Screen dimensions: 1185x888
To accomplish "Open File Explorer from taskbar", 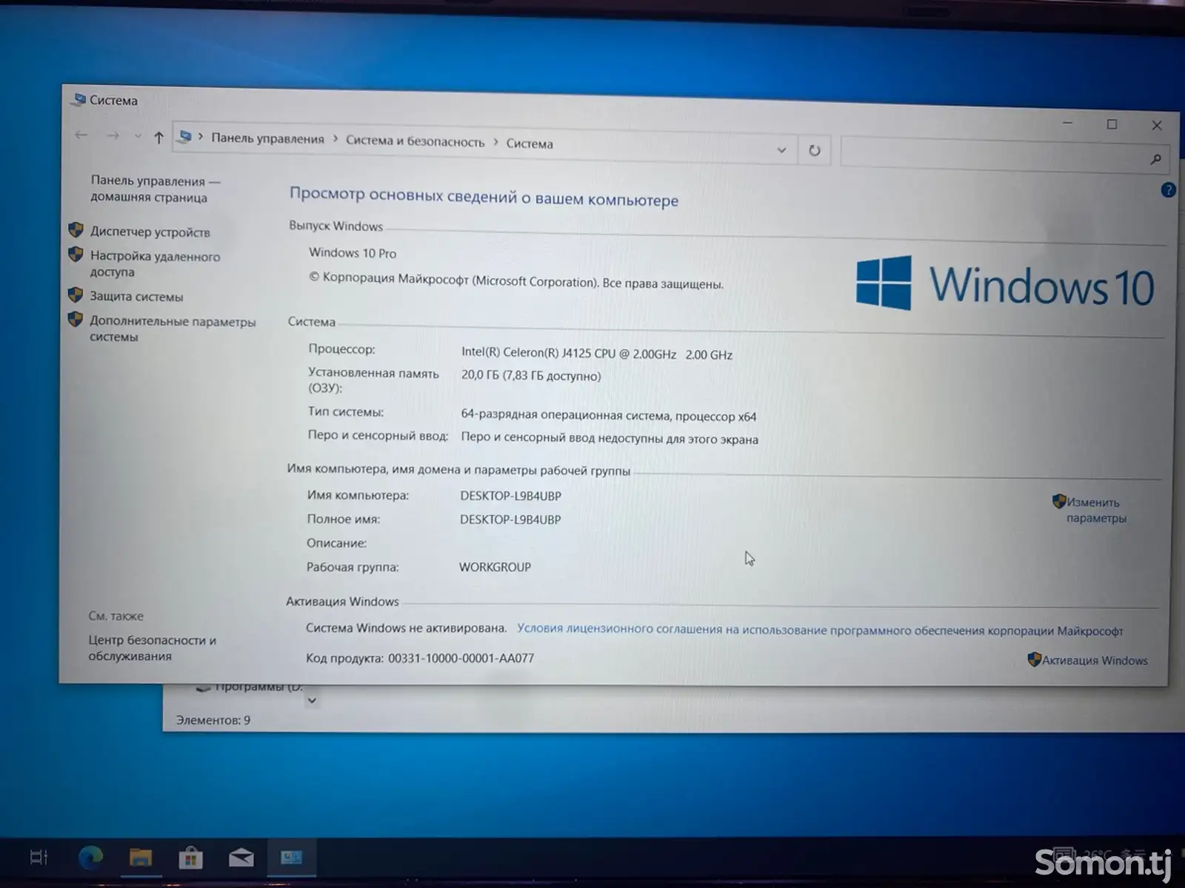I will [140, 858].
